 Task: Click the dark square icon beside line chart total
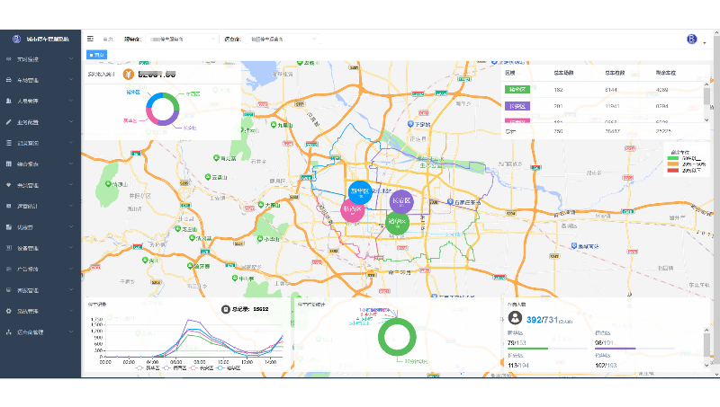tap(226, 309)
